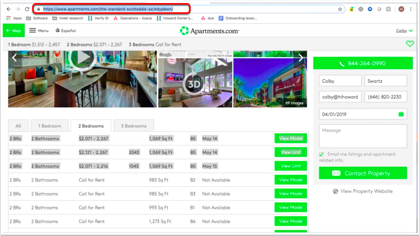Open Verify ID bookmark
The image size is (420, 236).
coord(98,18)
